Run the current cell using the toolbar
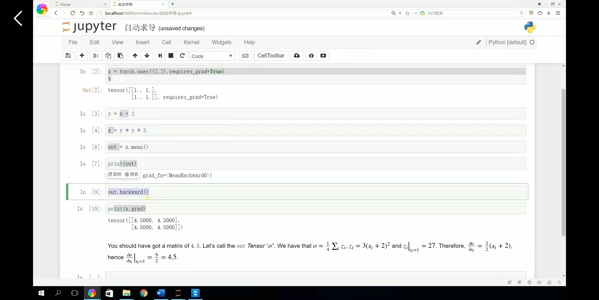 tap(160, 56)
